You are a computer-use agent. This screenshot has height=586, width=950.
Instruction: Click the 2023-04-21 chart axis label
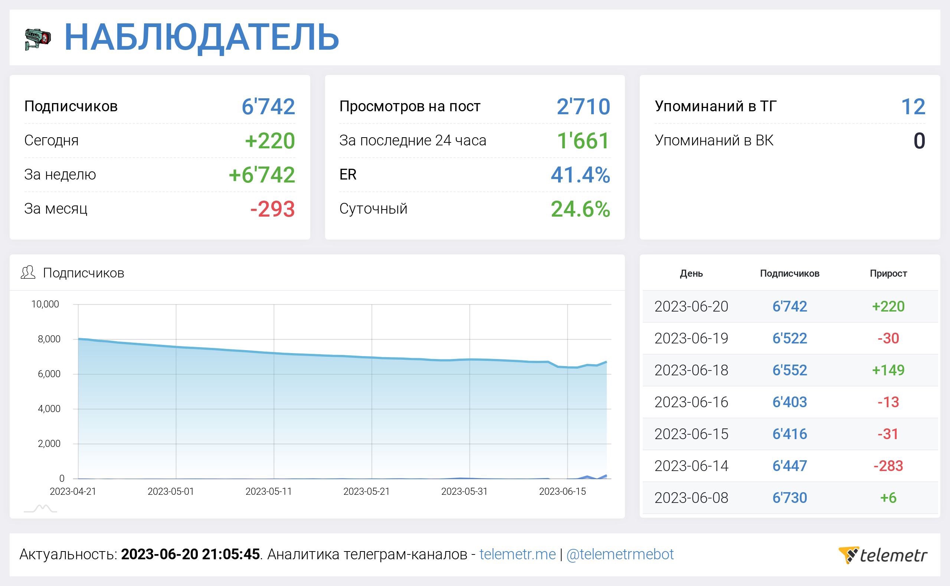click(x=73, y=491)
